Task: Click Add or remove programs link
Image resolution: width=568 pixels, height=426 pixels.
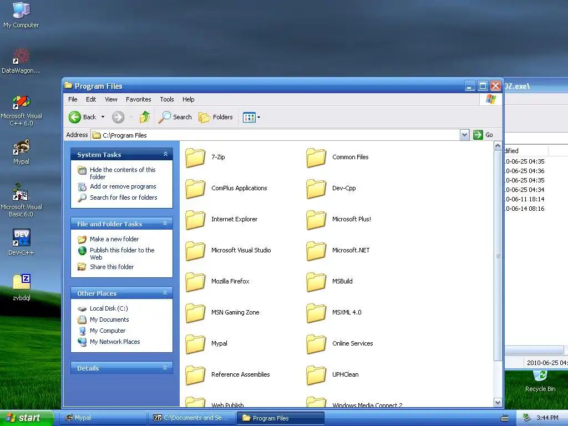Action: click(x=123, y=186)
